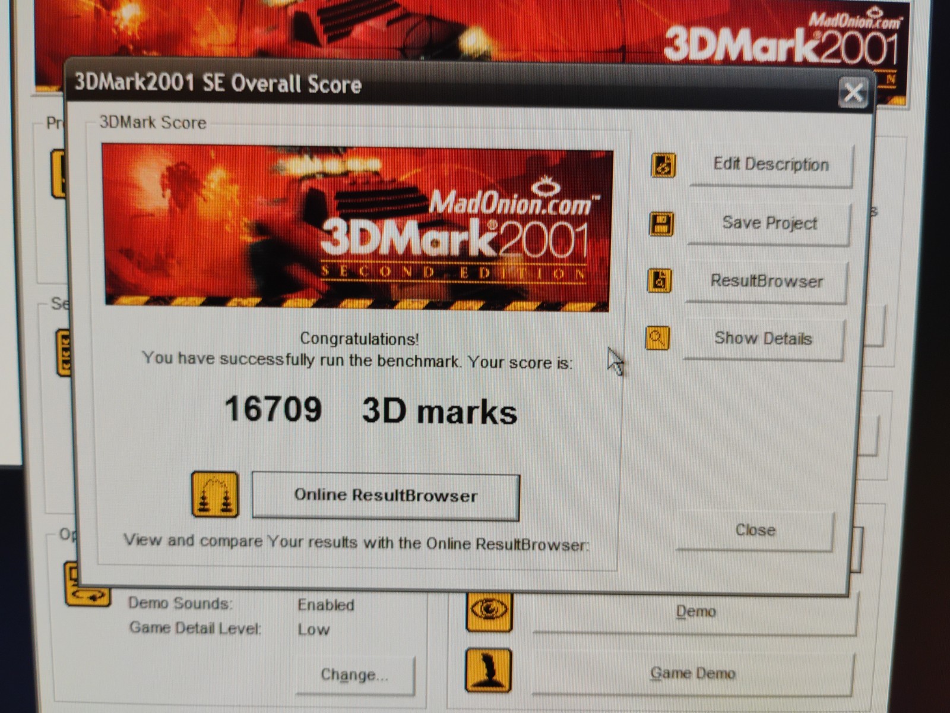Click Change... button in main window
The width and height of the screenshot is (950, 713).
354,675
